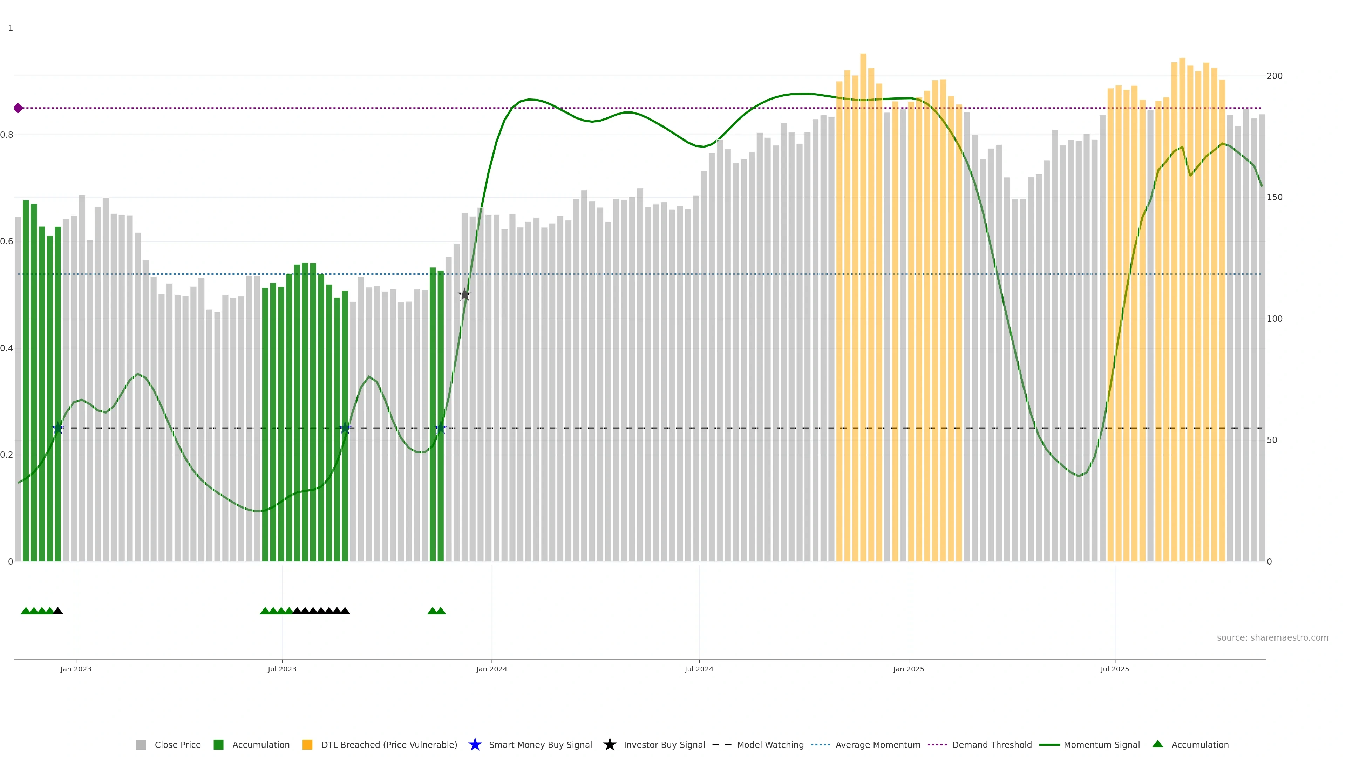
Task: Click the black Investor Buy star on the chart
Action: [x=464, y=295]
